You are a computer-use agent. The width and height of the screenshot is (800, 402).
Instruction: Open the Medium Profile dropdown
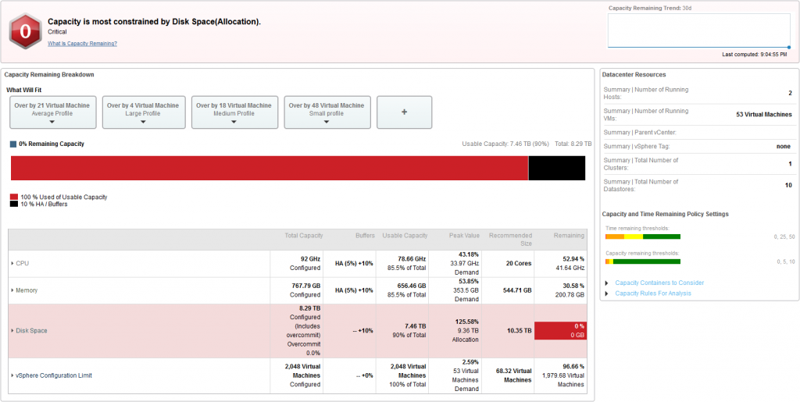click(234, 113)
